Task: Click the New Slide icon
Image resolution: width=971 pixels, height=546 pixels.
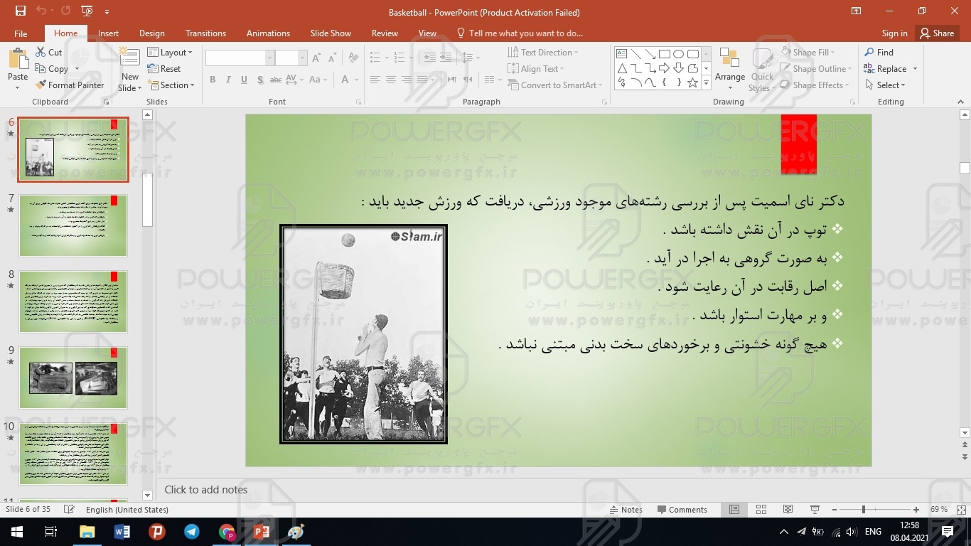Action: tap(129, 62)
